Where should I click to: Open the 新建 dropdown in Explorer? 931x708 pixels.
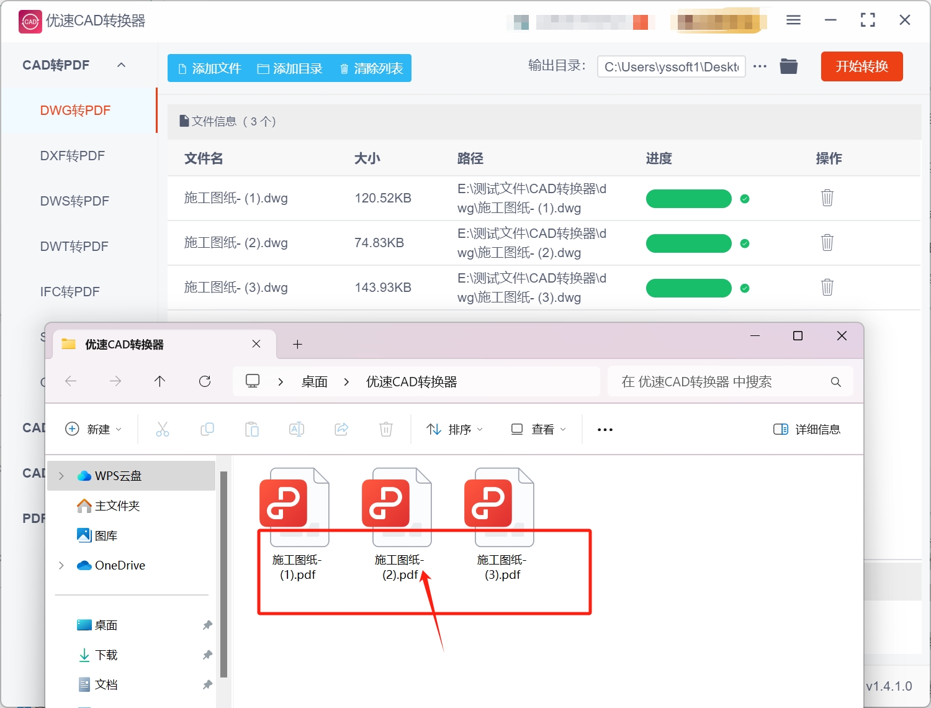94,429
